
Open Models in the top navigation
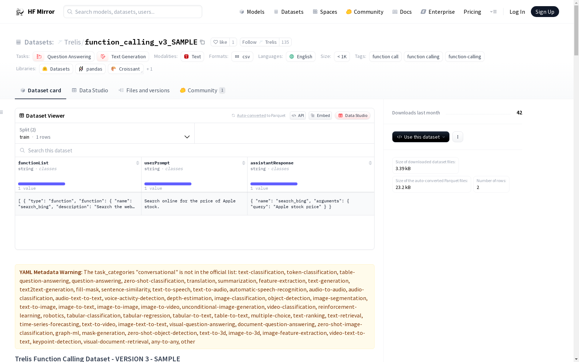coord(252,12)
